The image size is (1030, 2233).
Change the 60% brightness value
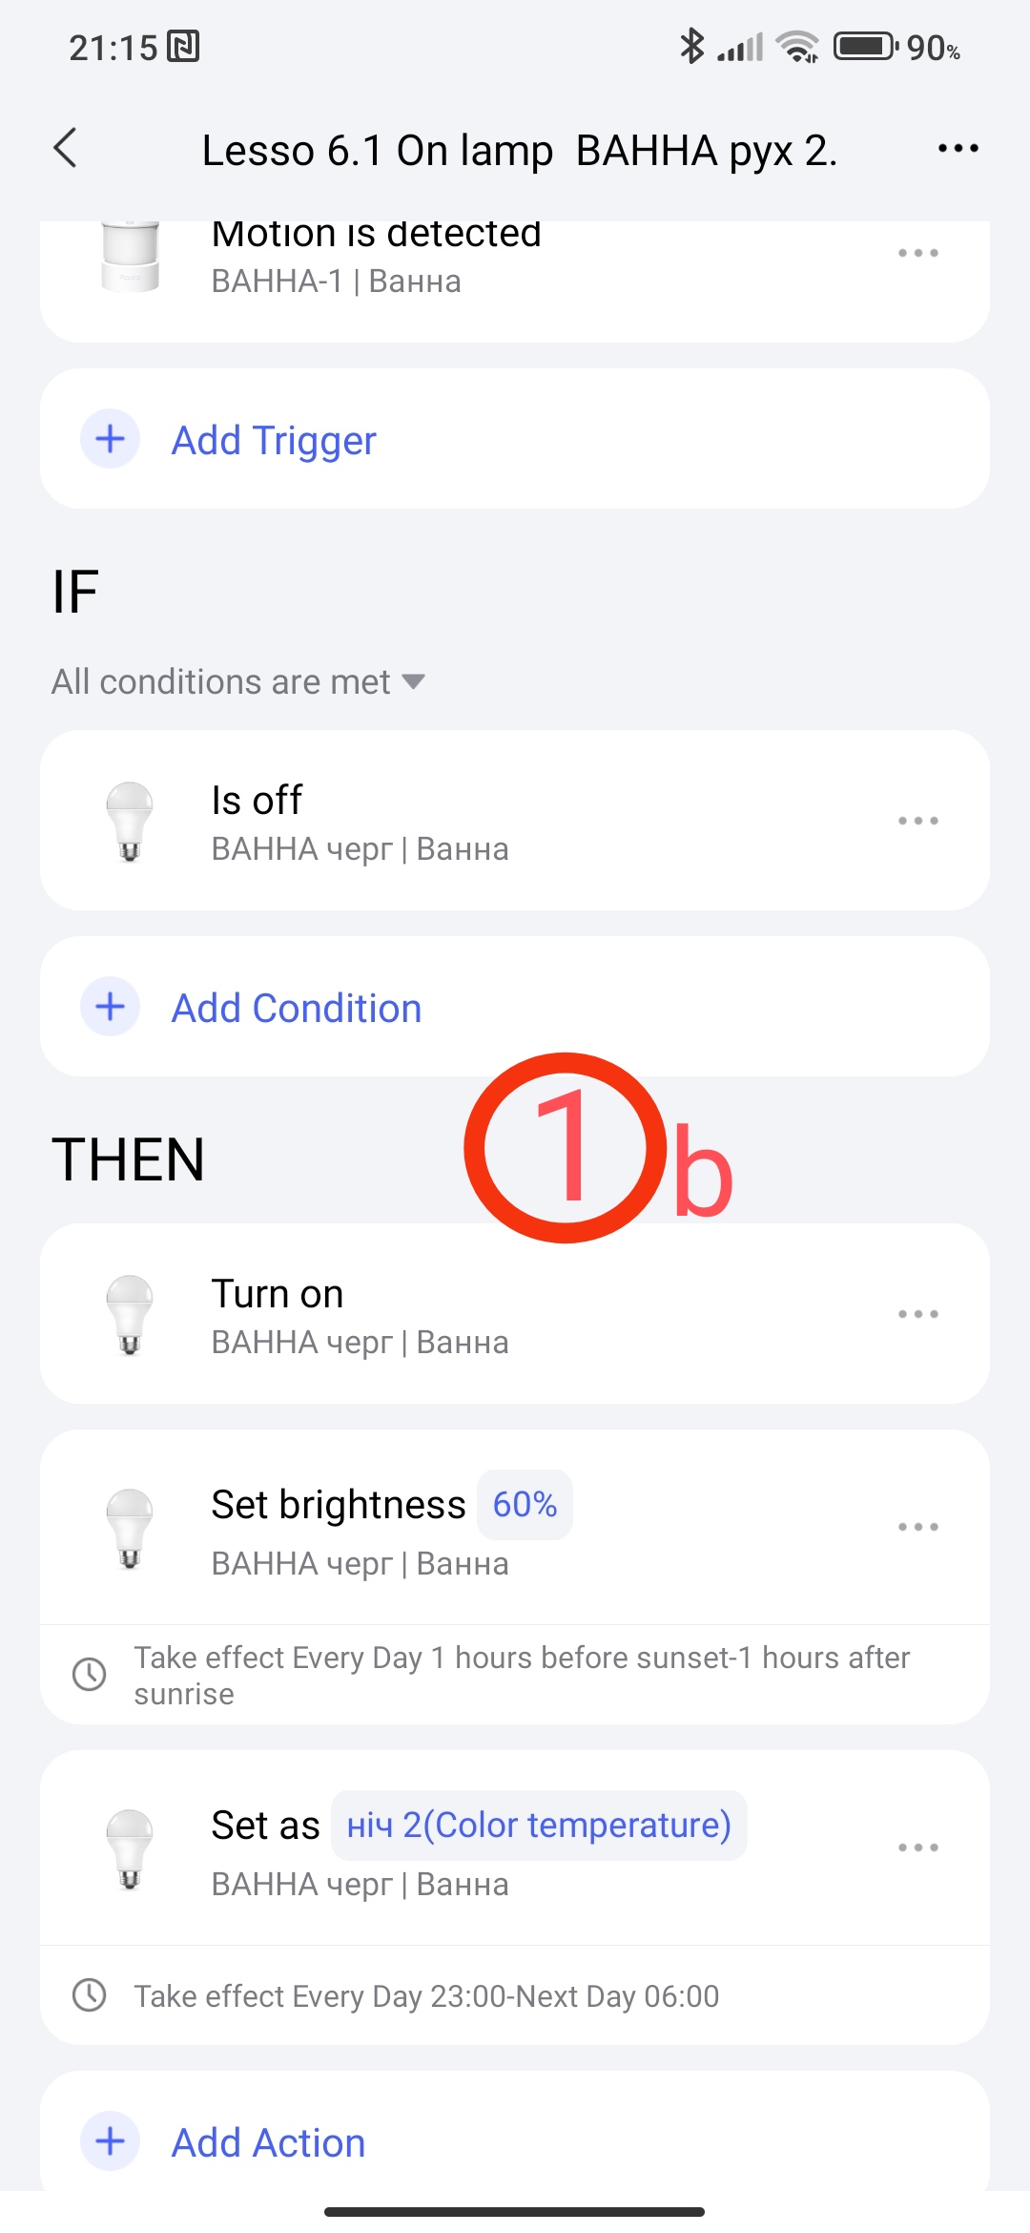pyautogui.click(x=525, y=1505)
